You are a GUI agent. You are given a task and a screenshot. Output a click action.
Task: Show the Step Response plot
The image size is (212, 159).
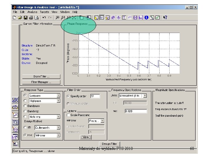click(x=130, y=18)
